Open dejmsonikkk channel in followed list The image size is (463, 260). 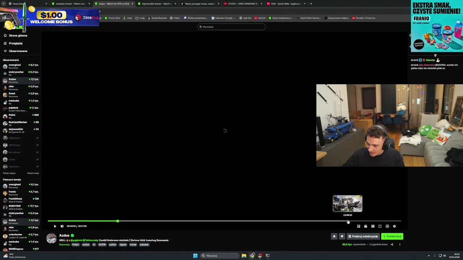(x=20, y=131)
